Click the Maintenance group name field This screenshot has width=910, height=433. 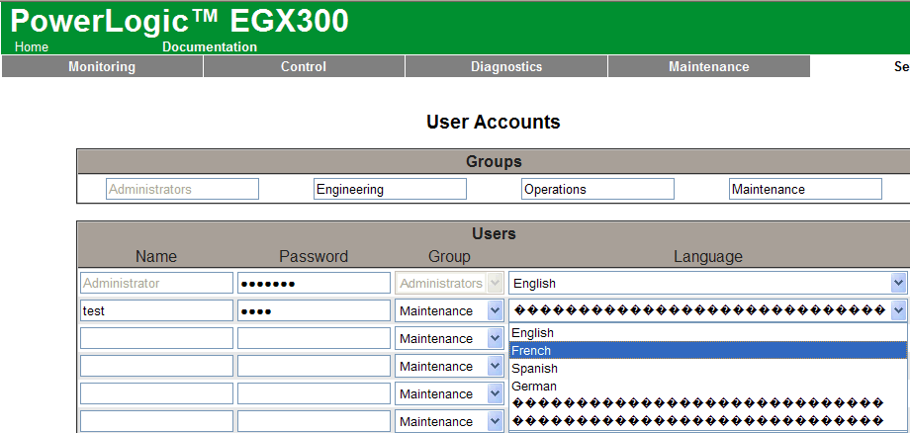805,189
